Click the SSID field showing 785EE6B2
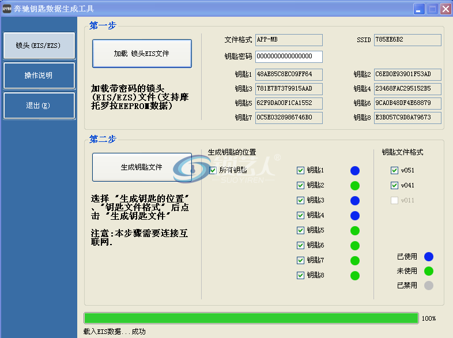Viewport: 453px width, 338px height. 407,40
